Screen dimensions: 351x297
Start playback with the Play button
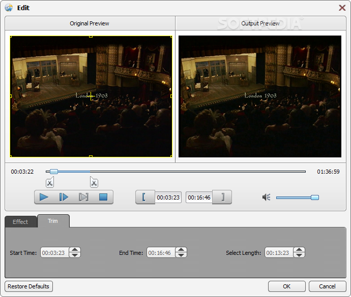[x=44, y=197]
